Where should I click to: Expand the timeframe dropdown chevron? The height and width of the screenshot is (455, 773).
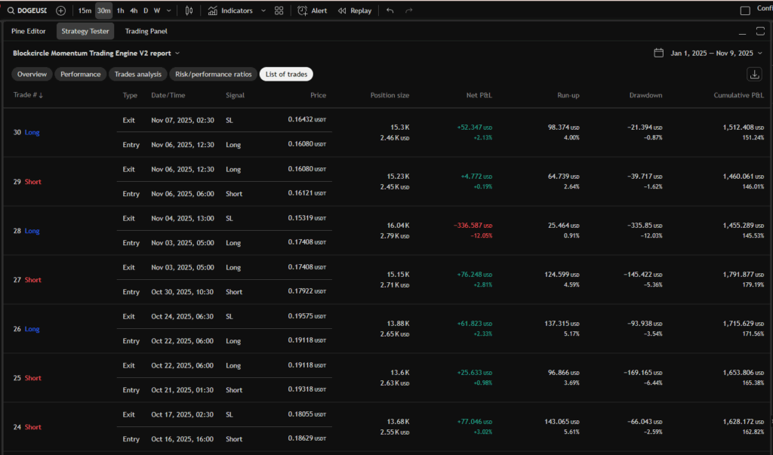point(168,11)
